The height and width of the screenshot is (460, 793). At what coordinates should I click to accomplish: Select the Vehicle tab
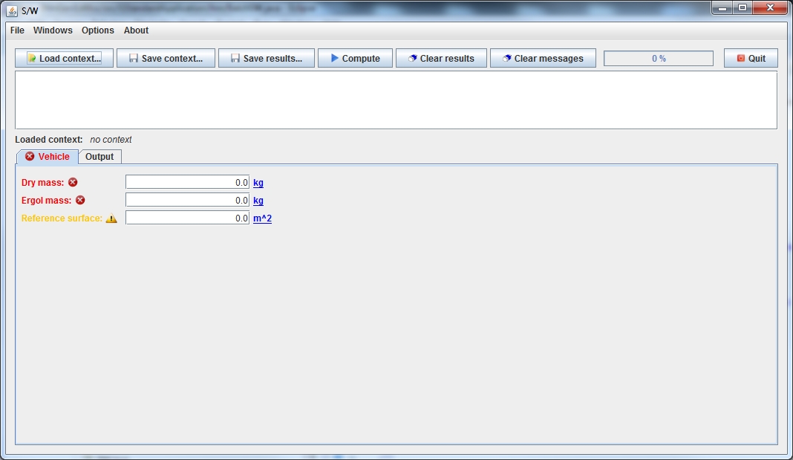(x=48, y=157)
